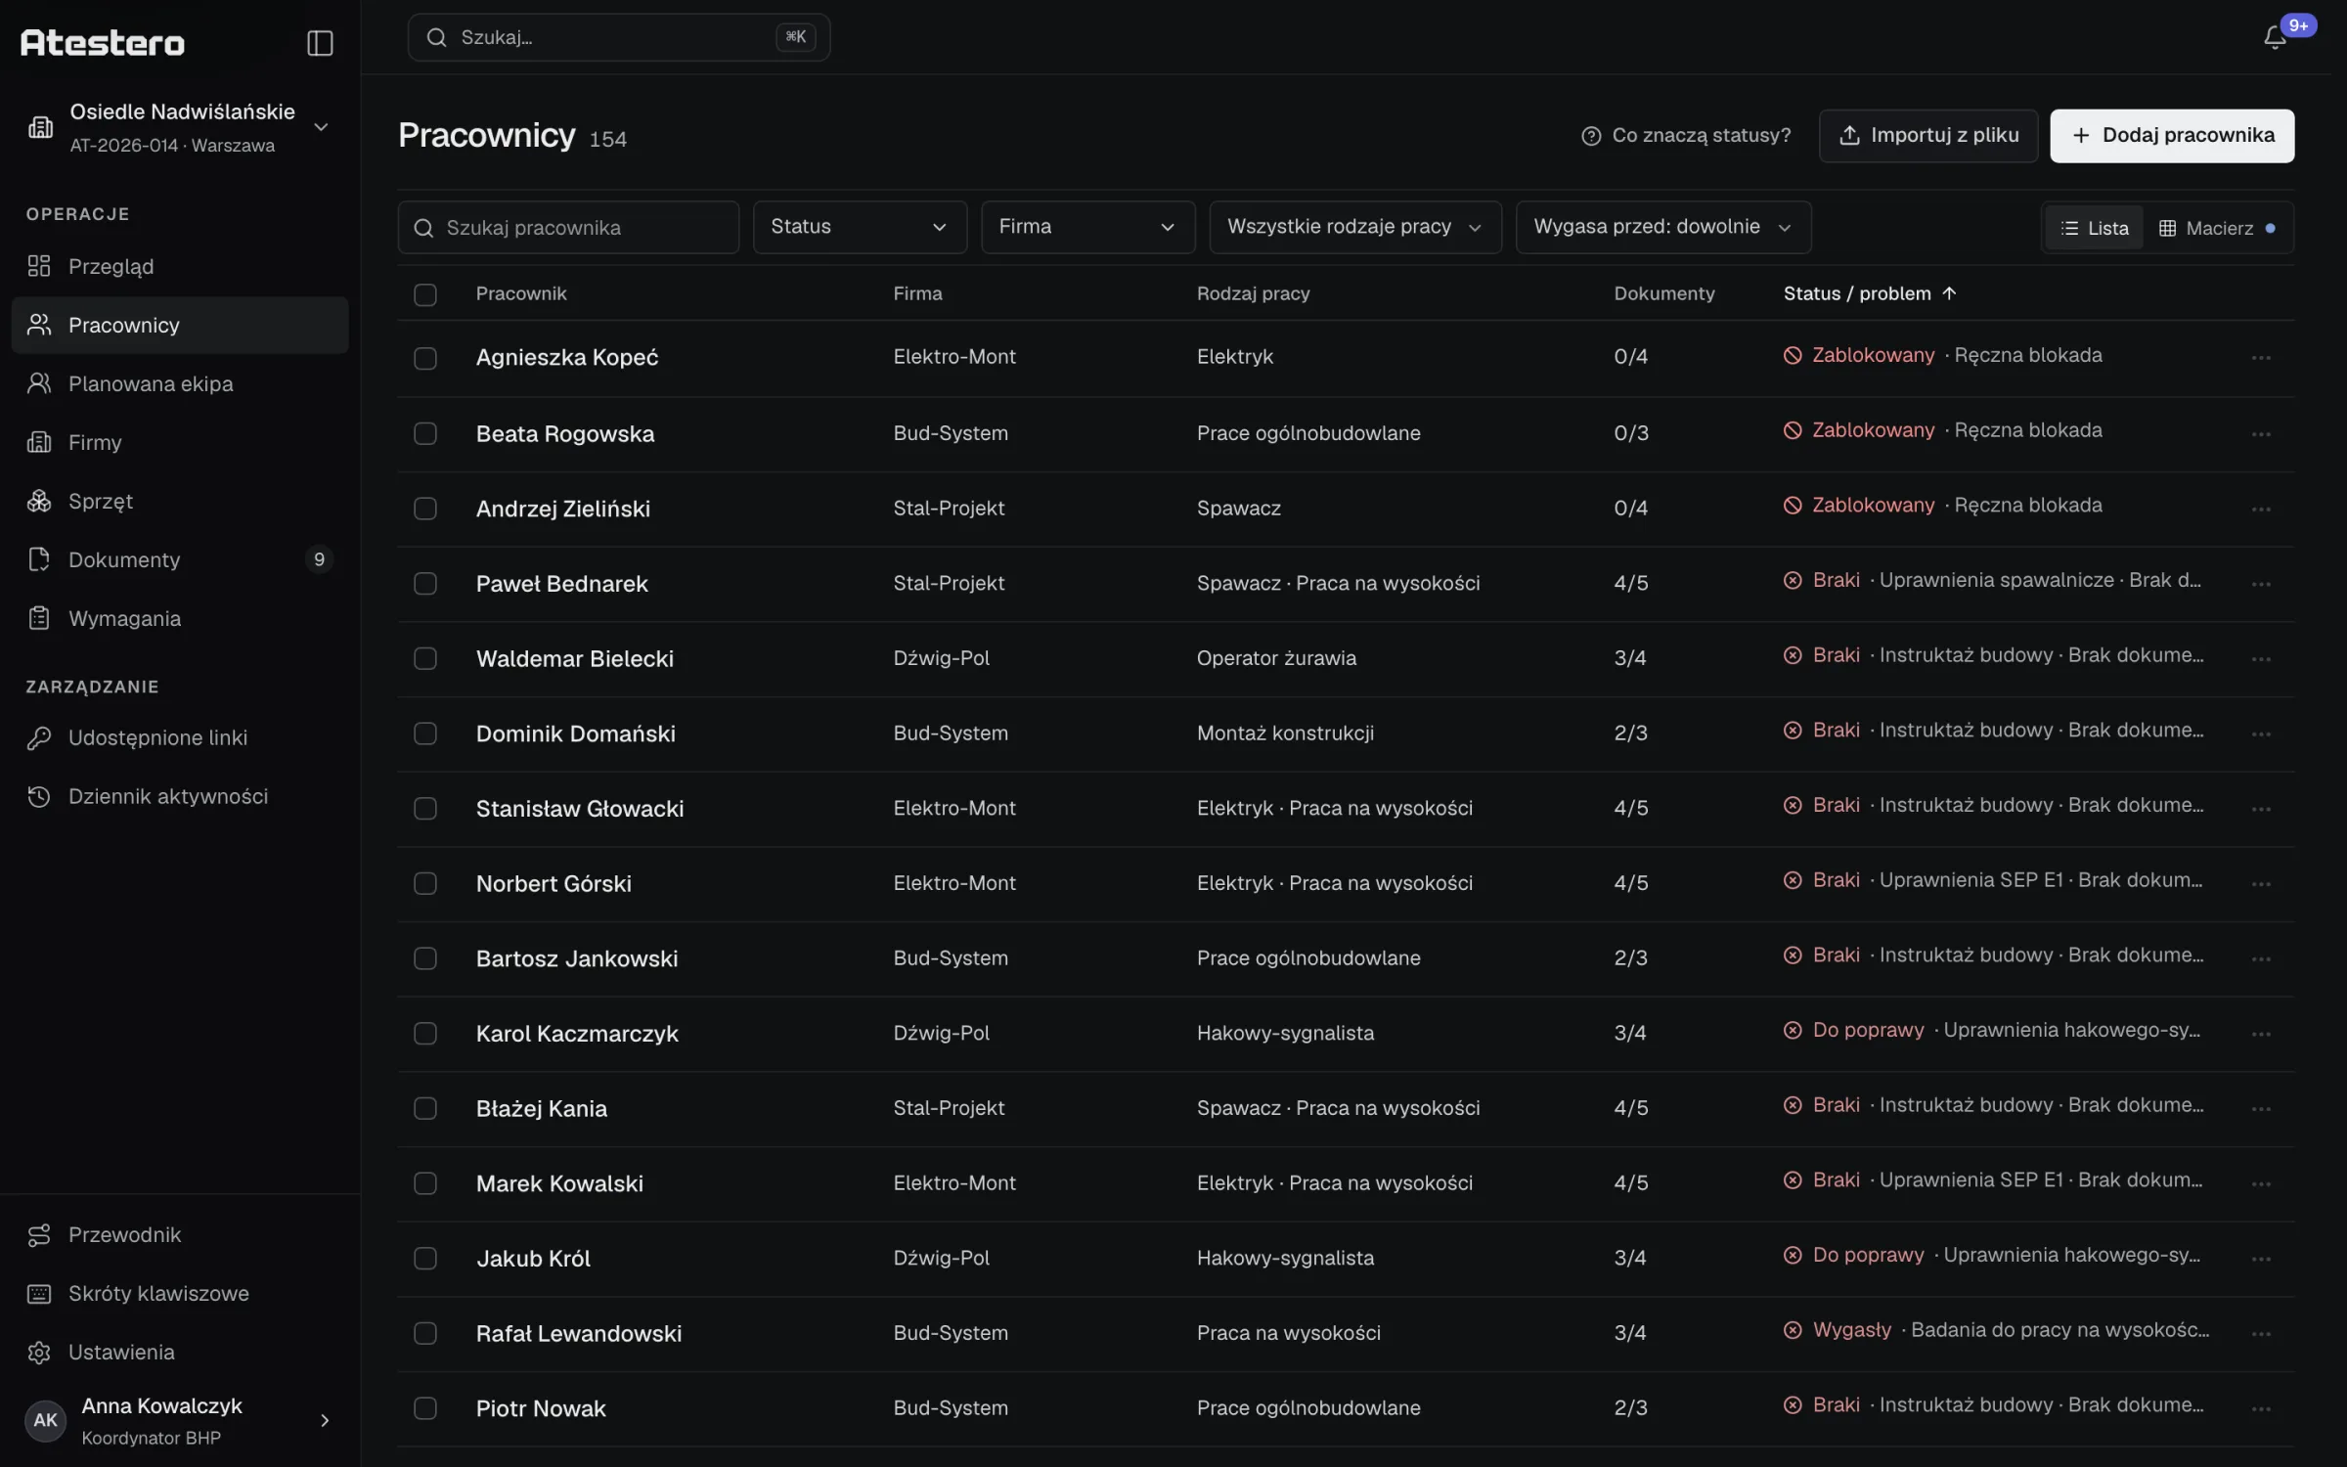This screenshot has width=2347, height=1467.
Task: Sort by Status / problem column header
Action: (x=1869, y=293)
